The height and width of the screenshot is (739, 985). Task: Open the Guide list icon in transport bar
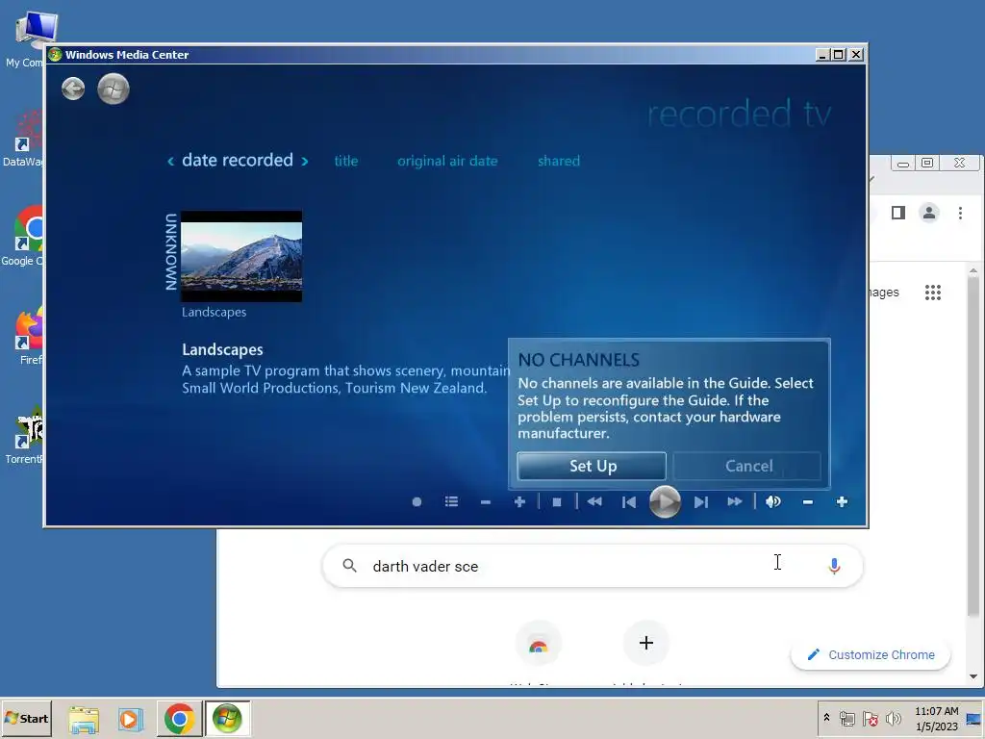pos(451,501)
